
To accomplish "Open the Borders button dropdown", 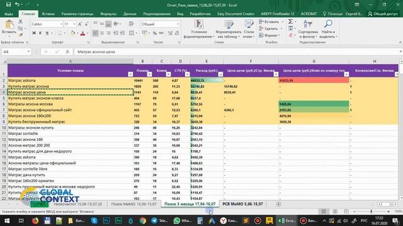I will click(x=64, y=33).
